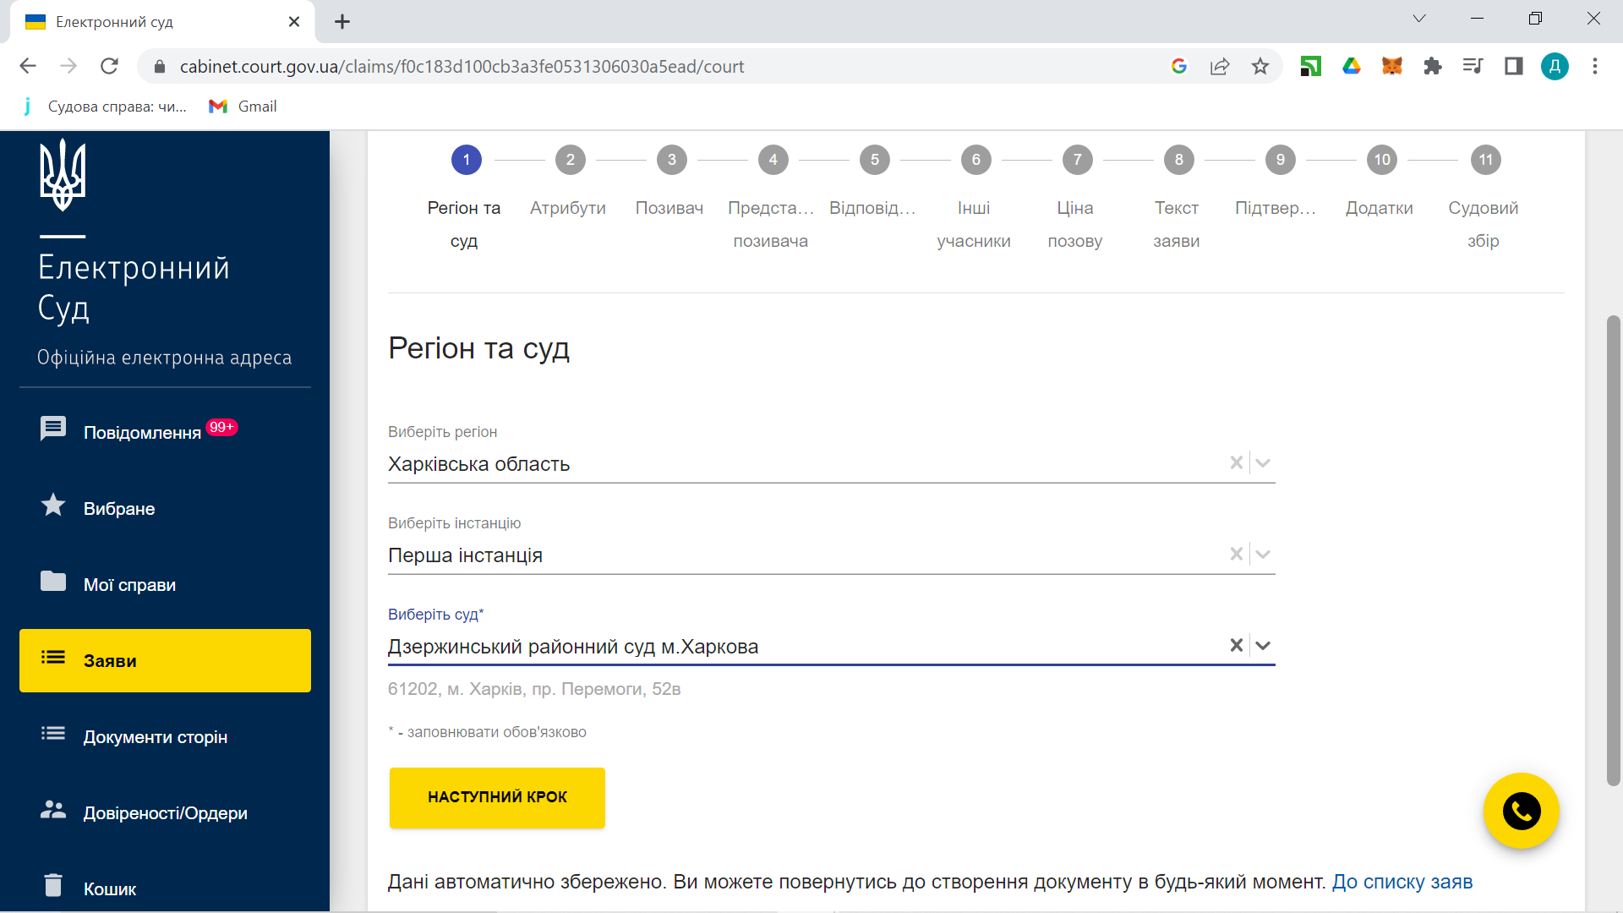
Task: Expand the region dropdown arrow
Action: 1263,462
